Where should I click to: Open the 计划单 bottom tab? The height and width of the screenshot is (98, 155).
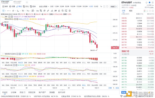pos(13,92)
